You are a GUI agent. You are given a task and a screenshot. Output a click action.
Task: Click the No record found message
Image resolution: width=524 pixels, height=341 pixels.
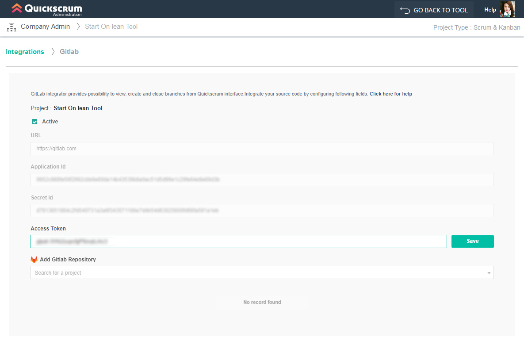tap(262, 302)
